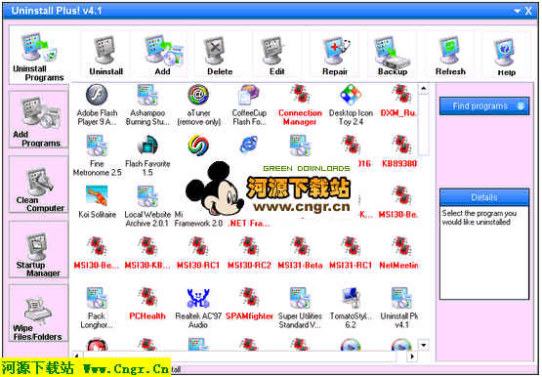Click the Add toolbar icon
Screen dimensions: 542x377
click(163, 56)
